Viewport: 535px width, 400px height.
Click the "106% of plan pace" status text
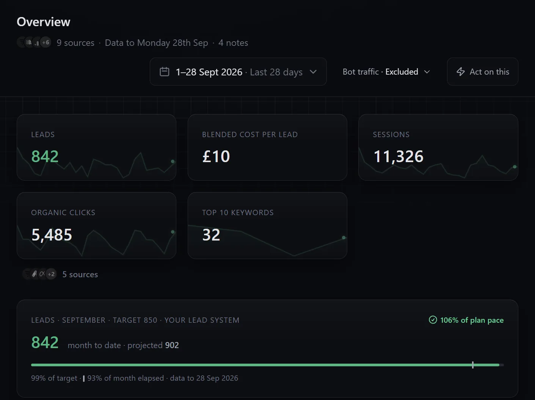click(472, 320)
